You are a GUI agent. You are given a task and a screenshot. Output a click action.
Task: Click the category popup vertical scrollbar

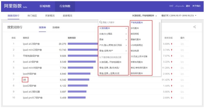(160, 36)
